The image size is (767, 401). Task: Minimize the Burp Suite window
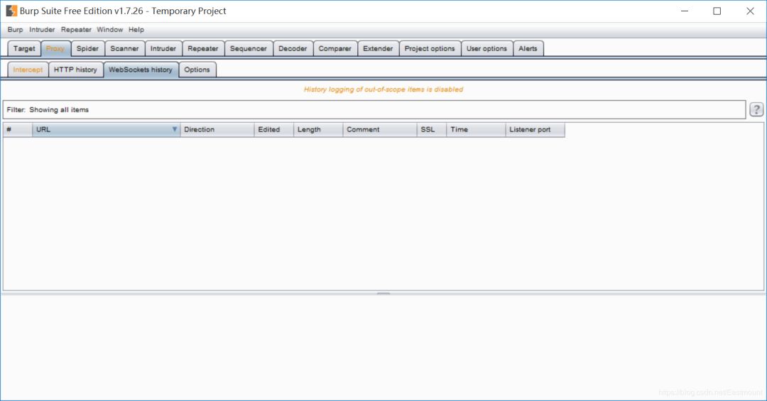(685, 11)
